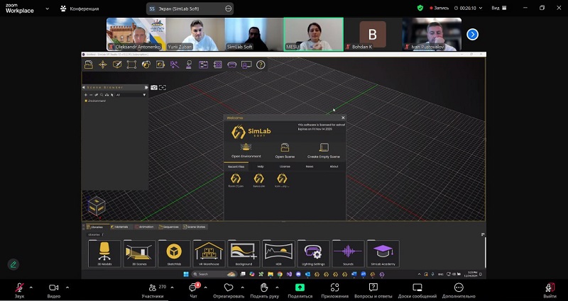The image size is (568, 301).
Task: Click the grid catalog toolbar icon
Action: click(x=218, y=64)
